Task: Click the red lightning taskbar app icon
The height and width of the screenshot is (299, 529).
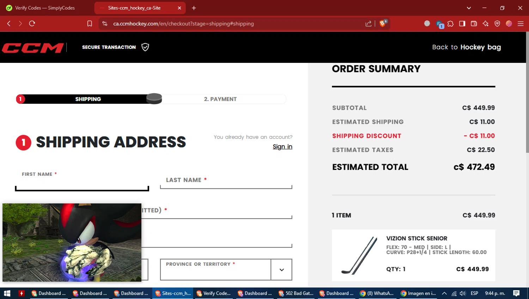Action: [x=22, y=293]
